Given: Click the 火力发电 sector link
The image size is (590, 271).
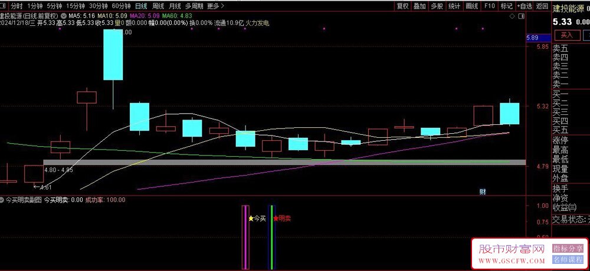Looking at the screenshot, I should point(257,23).
